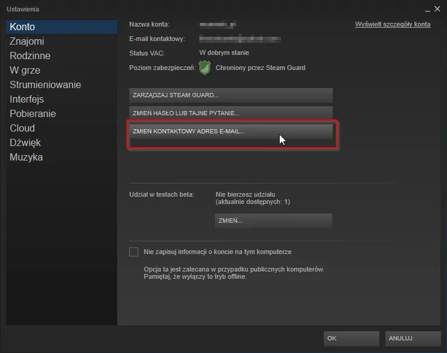Enable Nie zapisuj informacji o koncie checkbox

pos(133,252)
